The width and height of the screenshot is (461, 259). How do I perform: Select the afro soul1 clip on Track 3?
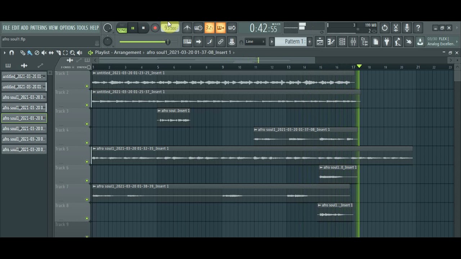(x=174, y=117)
